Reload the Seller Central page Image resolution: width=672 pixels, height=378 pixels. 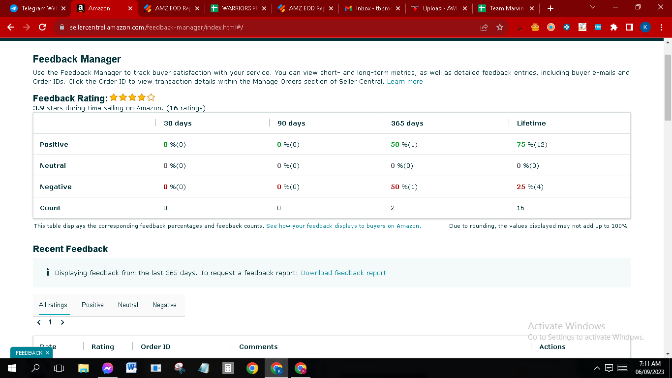point(42,28)
